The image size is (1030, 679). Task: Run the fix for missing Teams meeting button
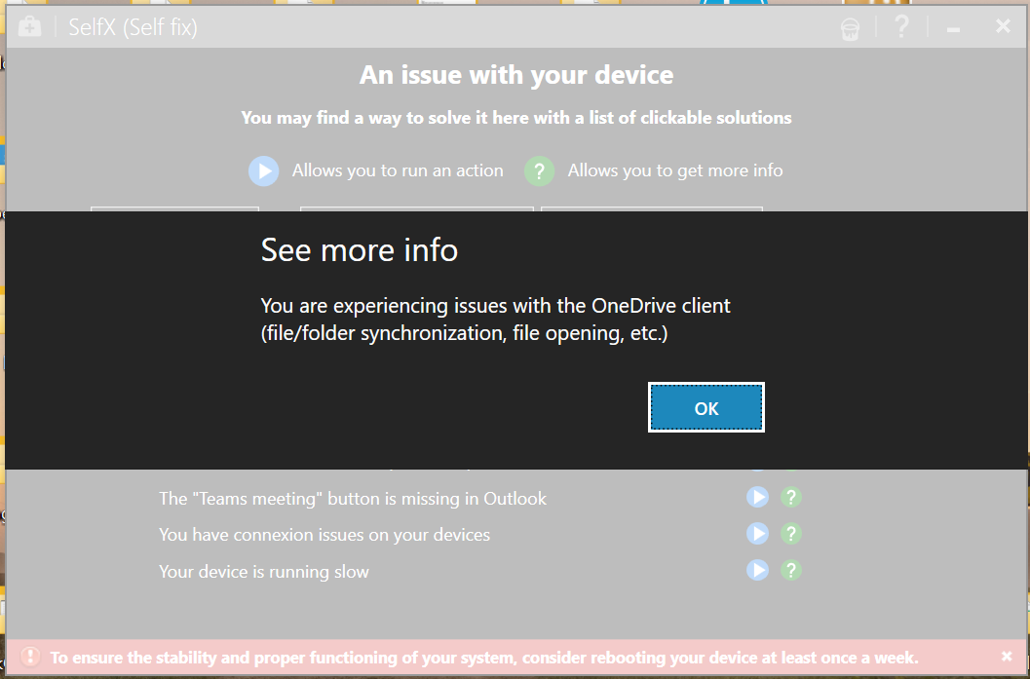click(757, 497)
